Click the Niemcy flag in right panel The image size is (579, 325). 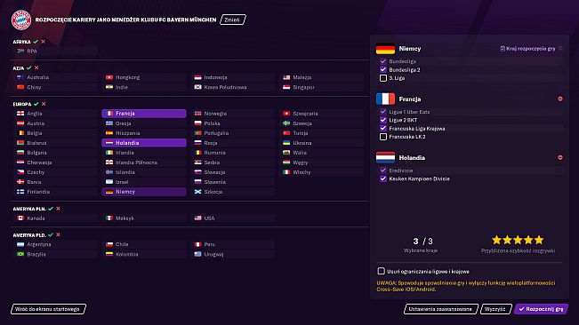pyautogui.click(x=385, y=49)
